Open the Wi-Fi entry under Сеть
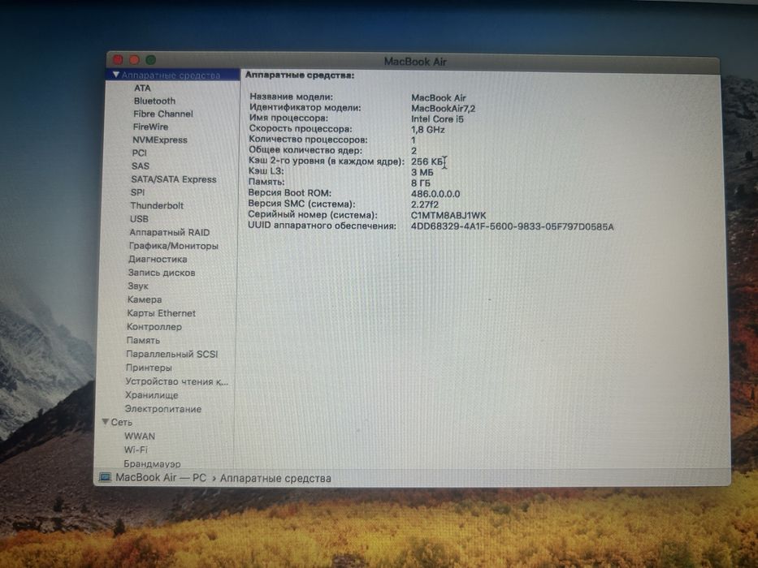 [136, 450]
